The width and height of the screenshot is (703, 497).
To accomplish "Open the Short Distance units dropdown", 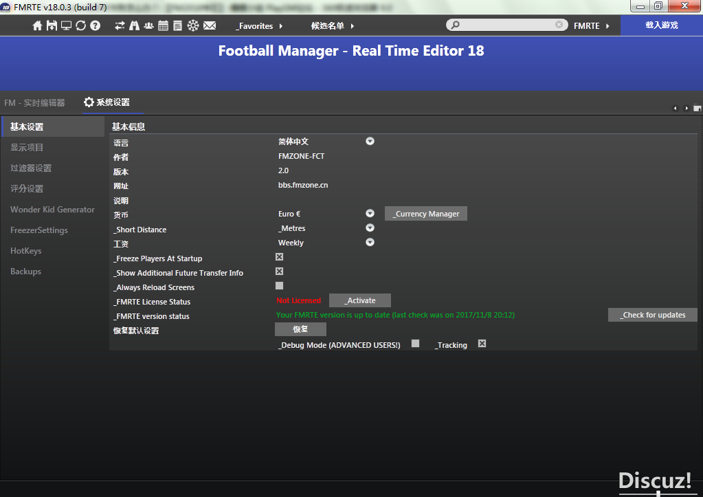I will [370, 228].
